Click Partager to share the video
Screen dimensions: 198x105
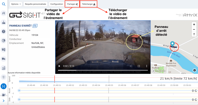click(72, 4)
